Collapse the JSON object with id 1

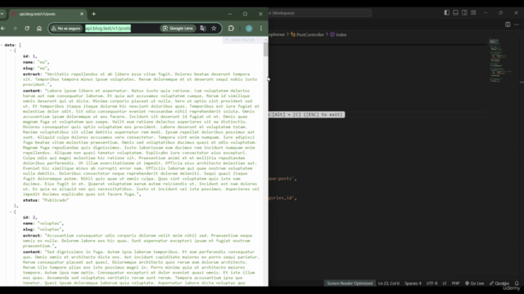[x=11, y=51]
